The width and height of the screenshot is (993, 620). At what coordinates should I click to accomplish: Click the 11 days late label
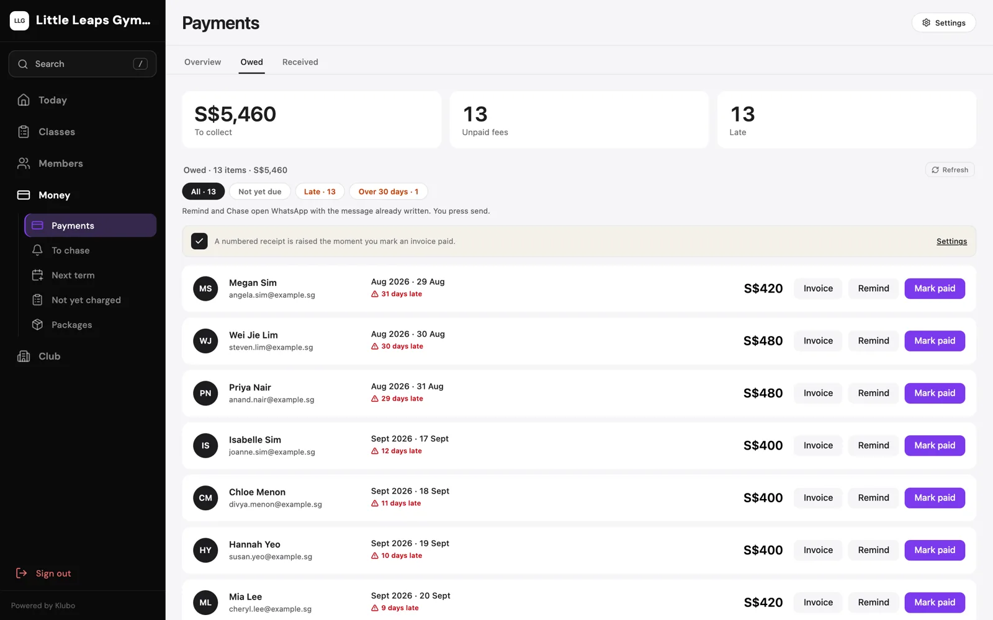click(401, 503)
